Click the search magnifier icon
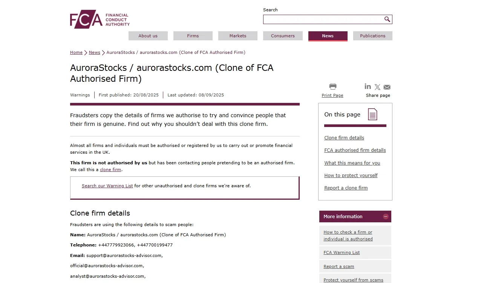The height and width of the screenshot is (283, 481). [387, 19]
